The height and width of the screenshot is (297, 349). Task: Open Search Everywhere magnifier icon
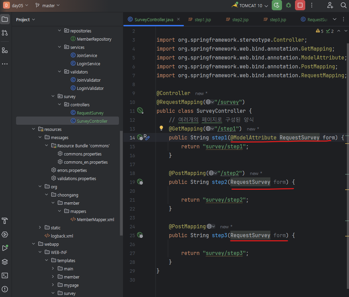click(344, 5)
